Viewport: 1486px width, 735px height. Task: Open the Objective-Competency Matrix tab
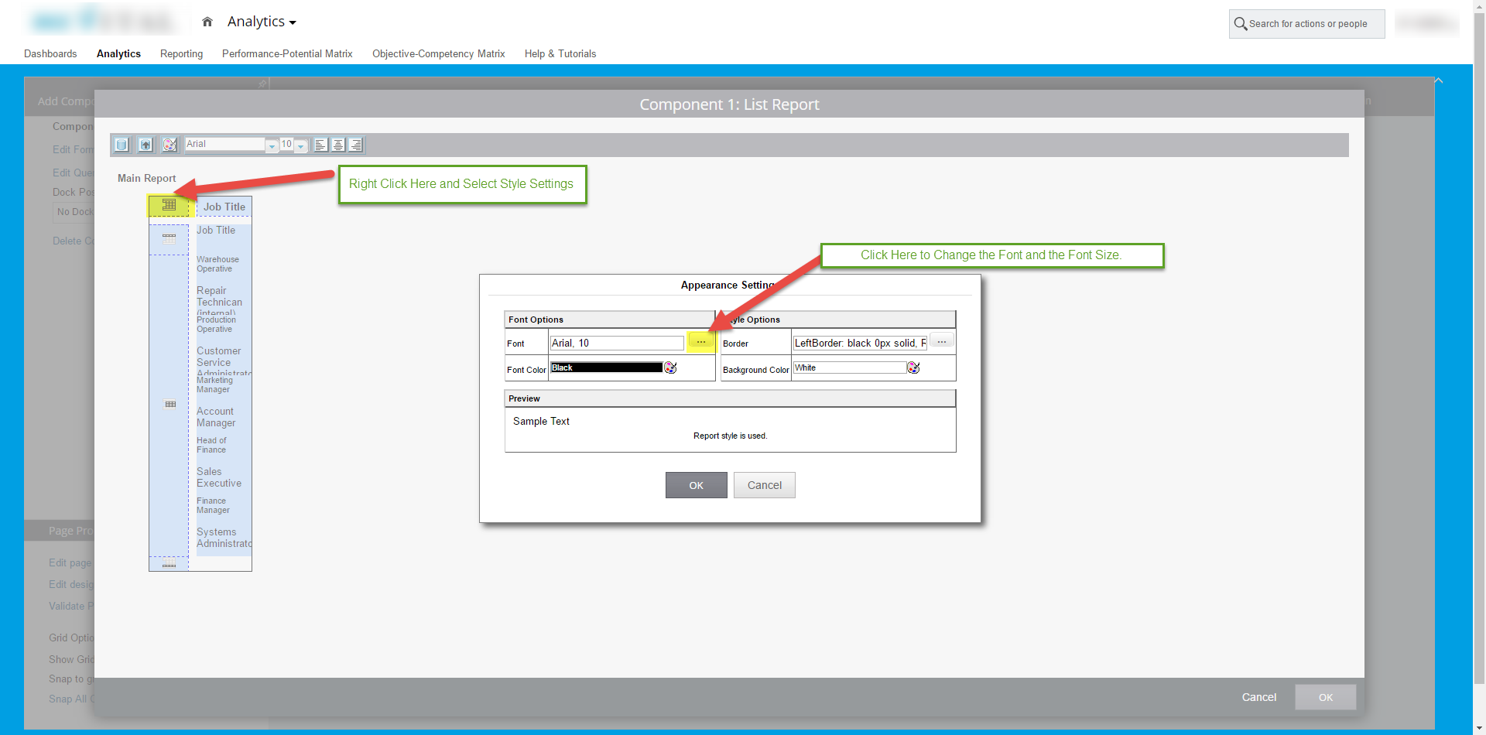tap(439, 53)
